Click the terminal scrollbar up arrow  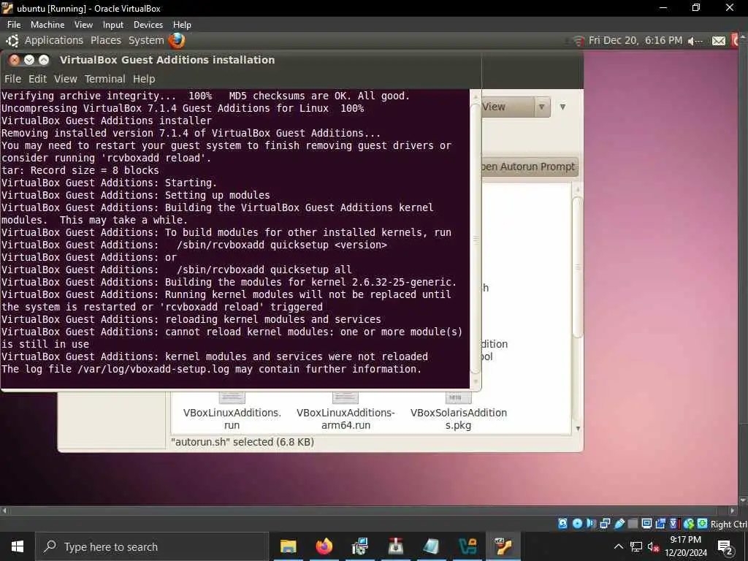point(475,97)
